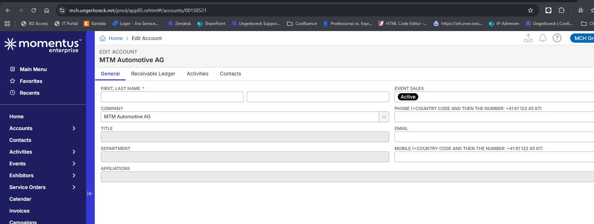Open the SharePoint bookmark

[x=211, y=24]
